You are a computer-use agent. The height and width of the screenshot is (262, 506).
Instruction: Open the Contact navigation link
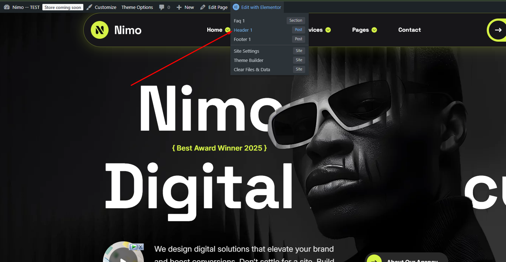[x=410, y=30]
